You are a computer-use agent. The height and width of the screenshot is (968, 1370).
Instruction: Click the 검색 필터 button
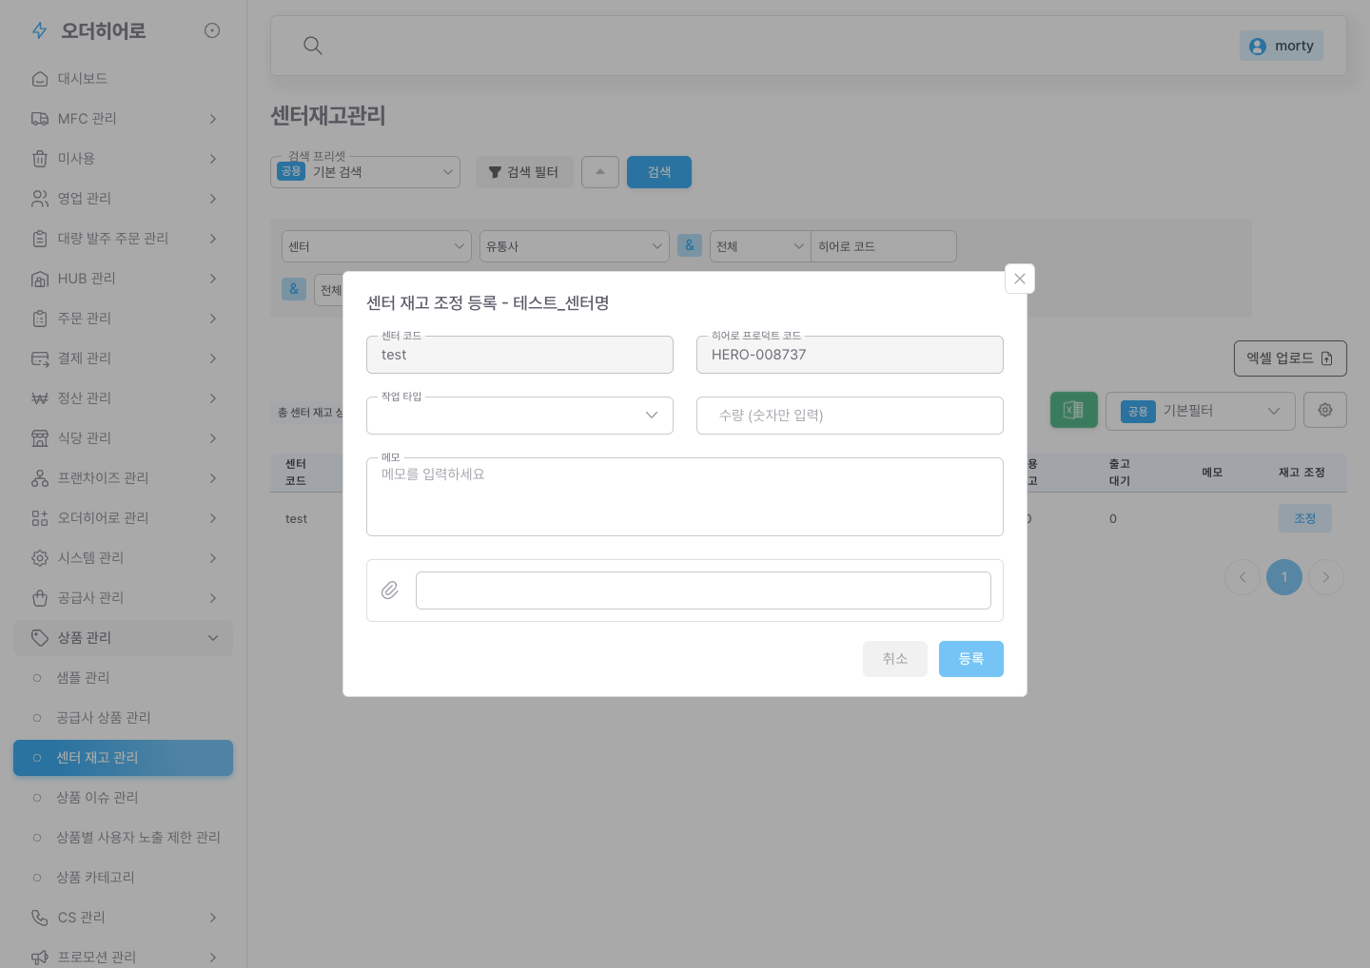click(x=524, y=172)
